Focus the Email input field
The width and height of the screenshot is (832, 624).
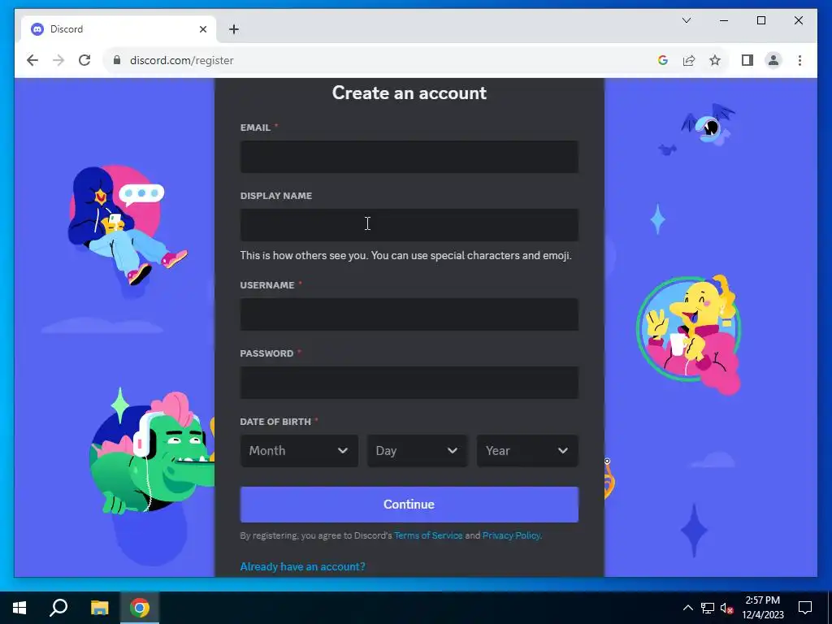coord(409,157)
